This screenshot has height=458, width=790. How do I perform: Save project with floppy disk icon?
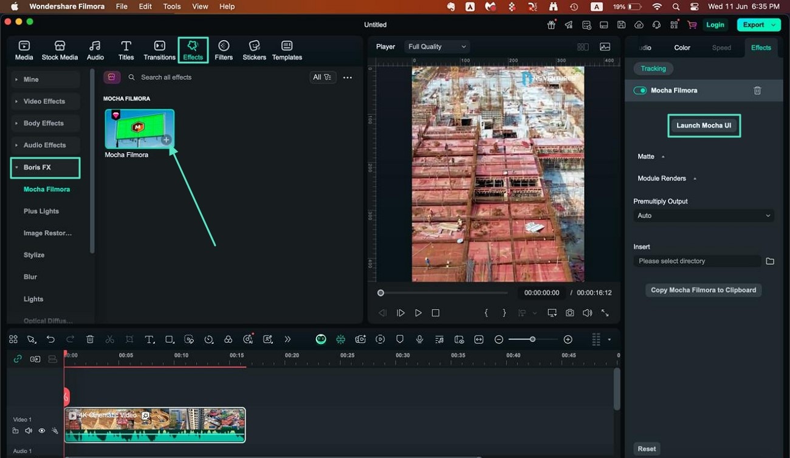click(621, 25)
